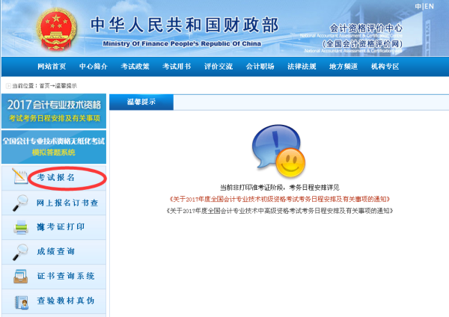
Task: Click Ministry Of Finance English subtitle
Action: [182, 44]
